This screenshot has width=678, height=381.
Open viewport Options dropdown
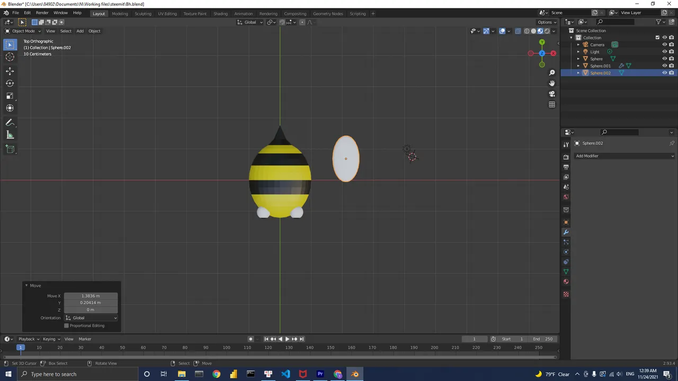547,22
